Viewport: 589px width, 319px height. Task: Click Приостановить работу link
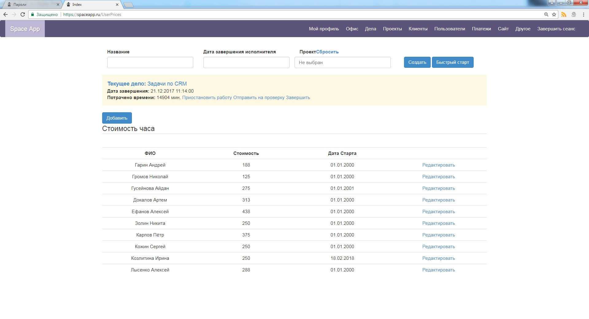coord(207,98)
